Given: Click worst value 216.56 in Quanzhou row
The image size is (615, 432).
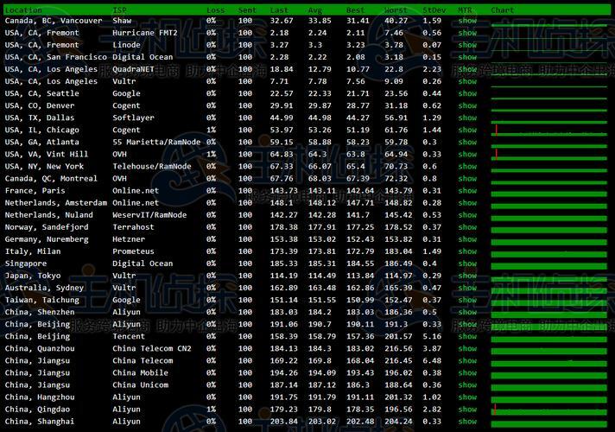Looking at the screenshot, I should point(398,349).
